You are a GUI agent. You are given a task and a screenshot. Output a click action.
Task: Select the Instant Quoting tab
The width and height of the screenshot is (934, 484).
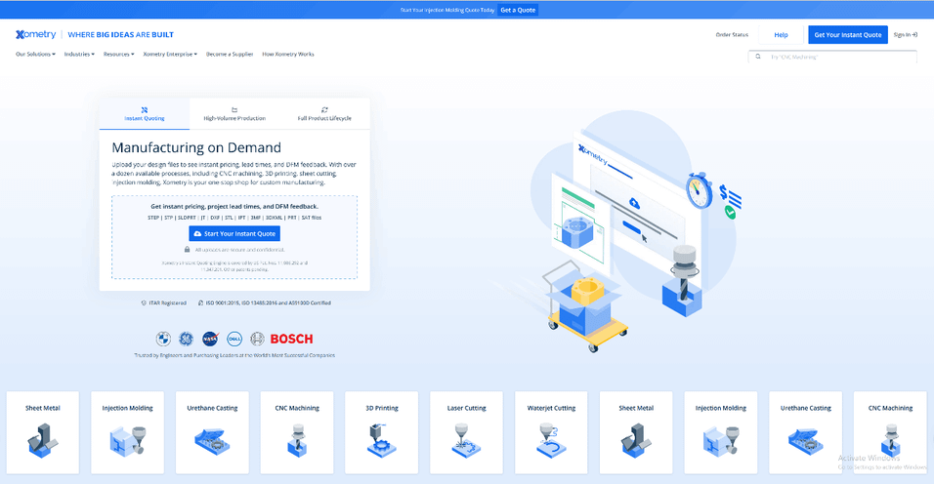(x=145, y=114)
